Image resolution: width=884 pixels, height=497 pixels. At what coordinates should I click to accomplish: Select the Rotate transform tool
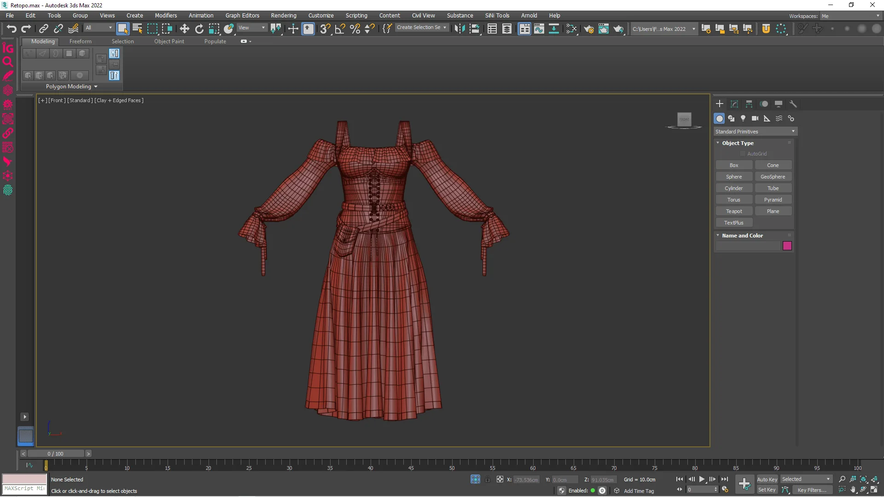point(199,29)
